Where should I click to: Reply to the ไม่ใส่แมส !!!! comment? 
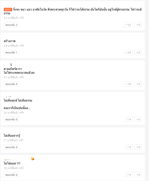pyautogui.click(x=11, y=175)
